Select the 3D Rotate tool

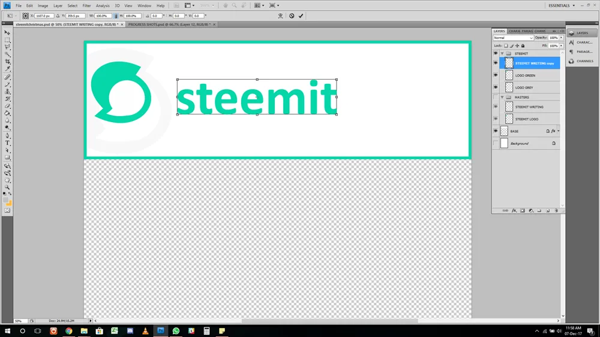[7, 166]
